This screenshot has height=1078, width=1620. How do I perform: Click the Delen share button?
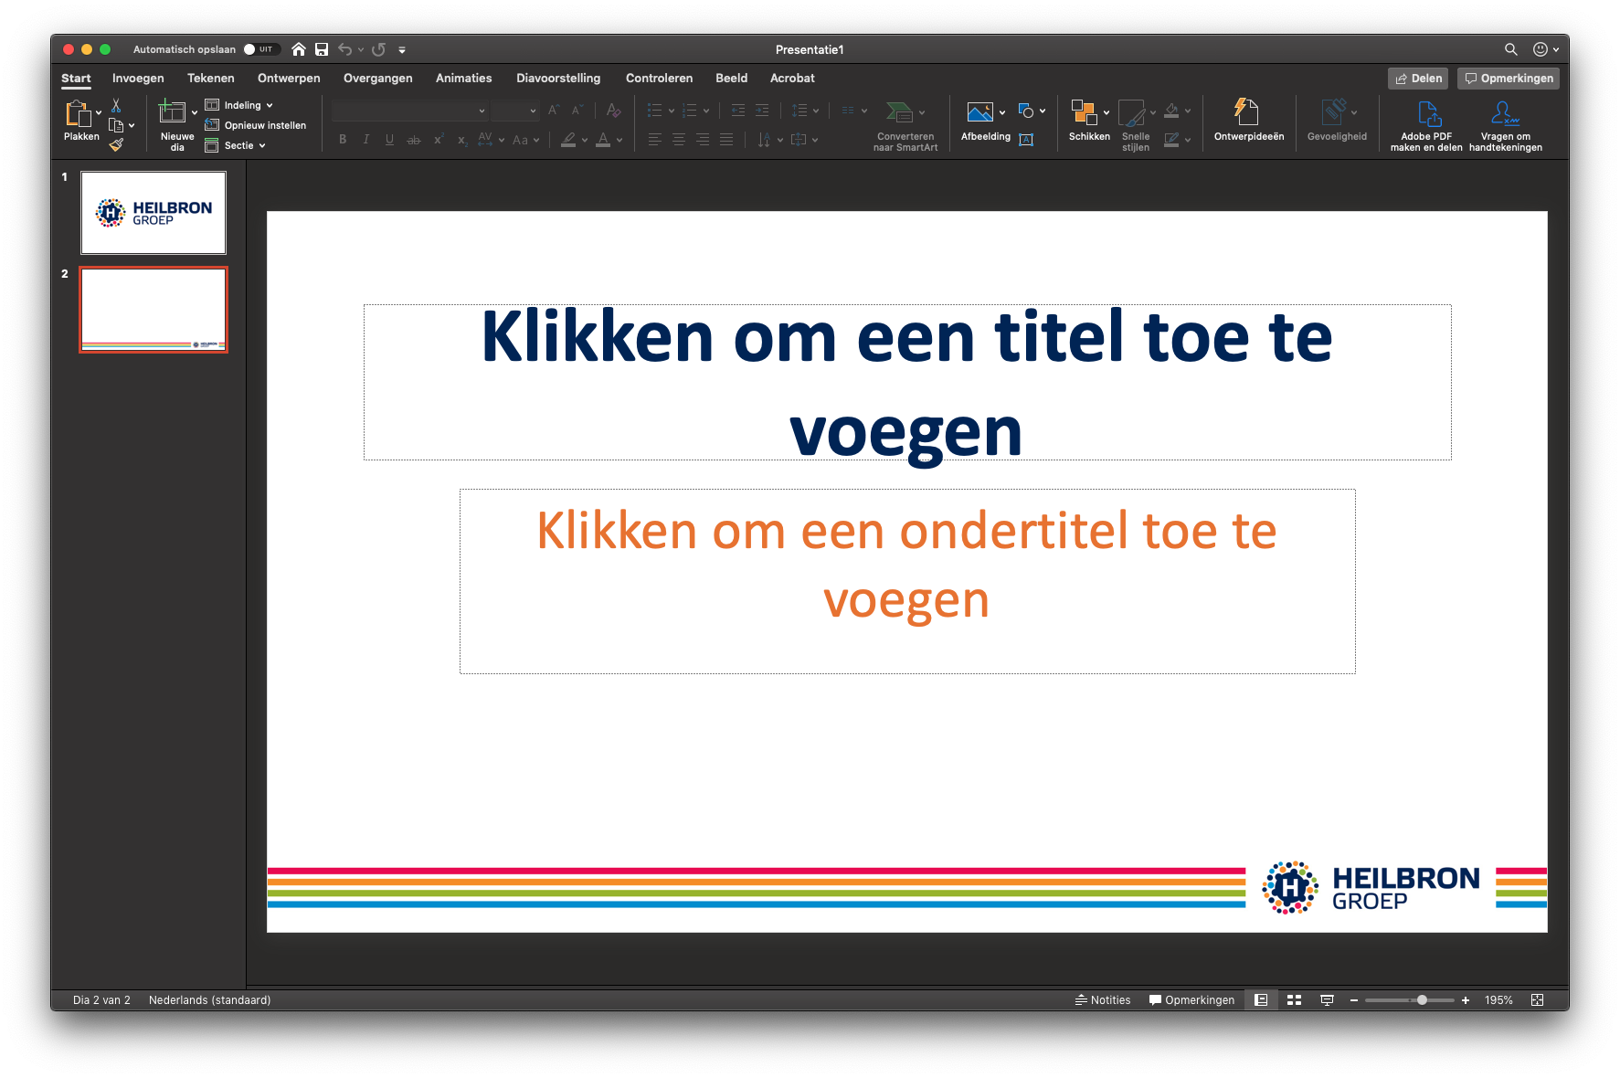point(1418,79)
